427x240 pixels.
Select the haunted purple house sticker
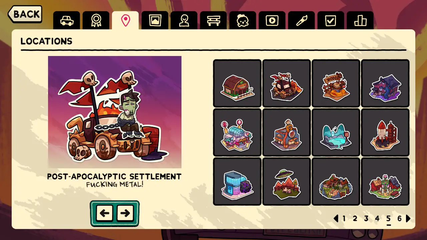click(x=385, y=83)
